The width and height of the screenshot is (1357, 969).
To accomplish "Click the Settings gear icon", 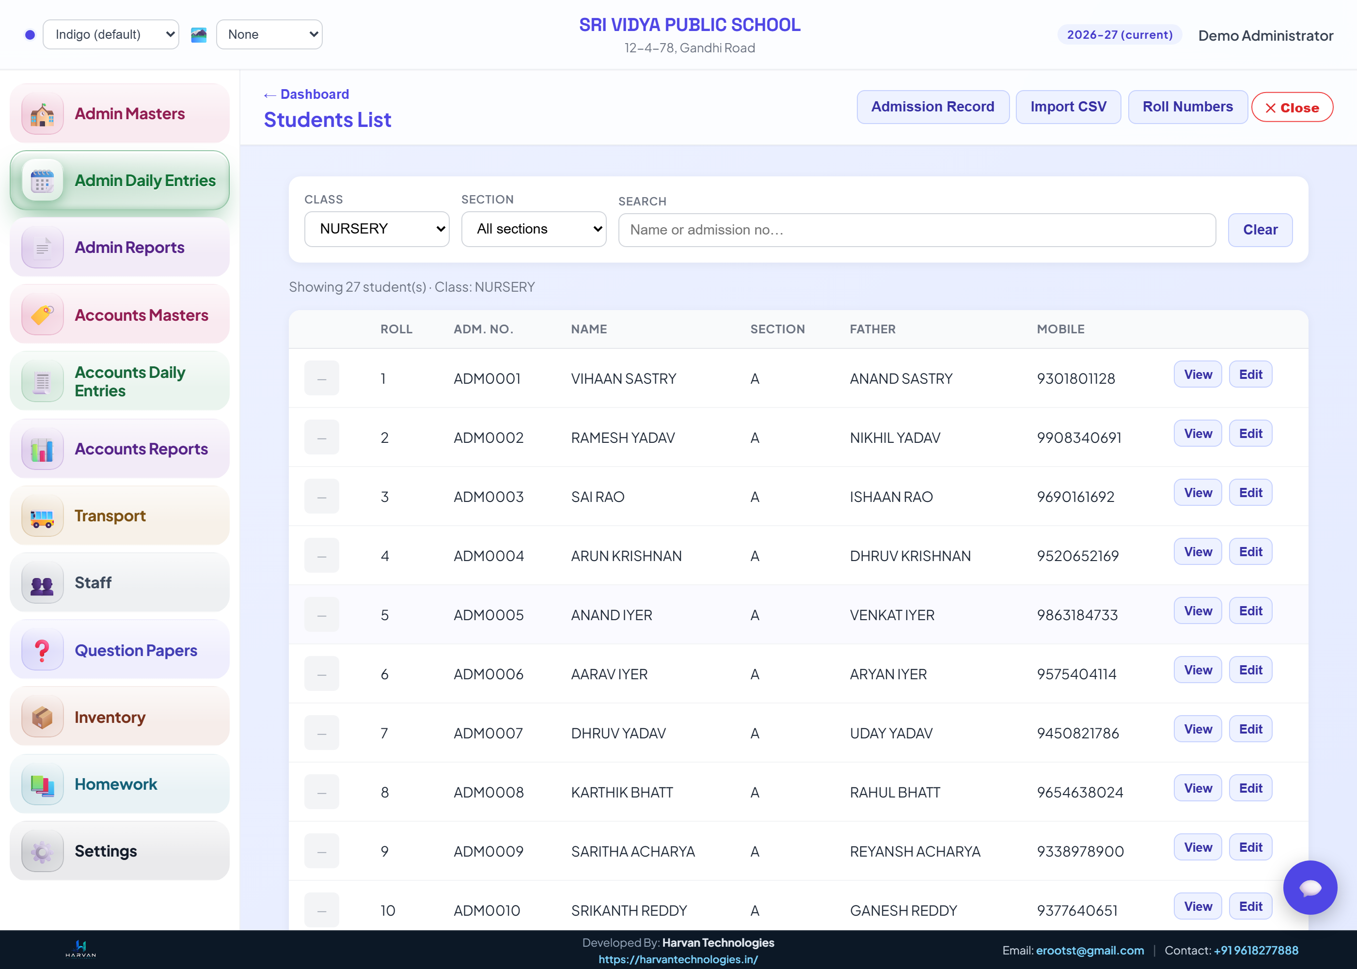I will click(42, 851).
